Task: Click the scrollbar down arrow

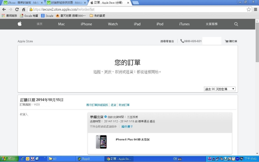Action: tap(257, 153)
